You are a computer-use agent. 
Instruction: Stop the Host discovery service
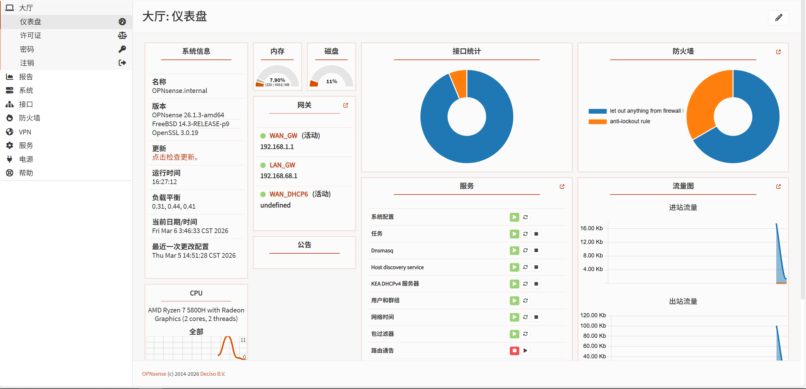536,267
